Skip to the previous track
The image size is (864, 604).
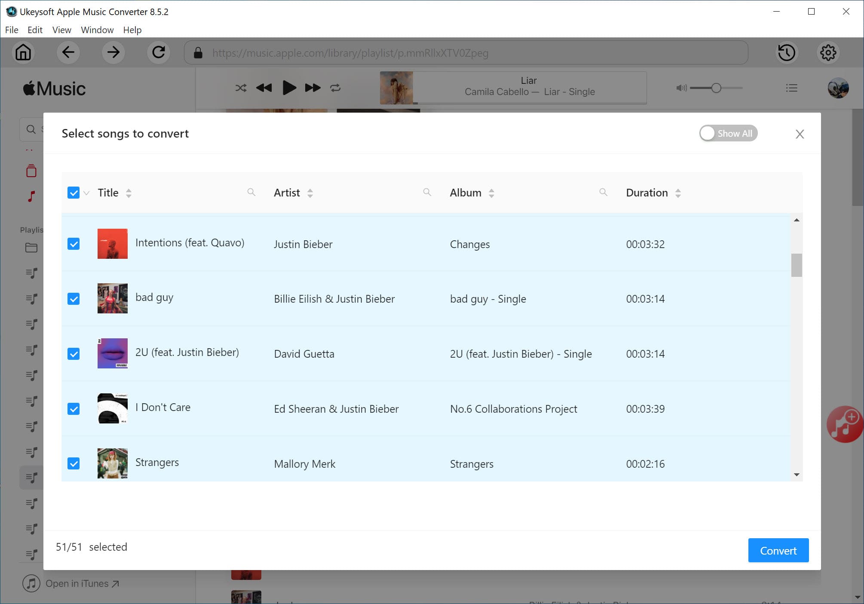click(x=264, y=88)
